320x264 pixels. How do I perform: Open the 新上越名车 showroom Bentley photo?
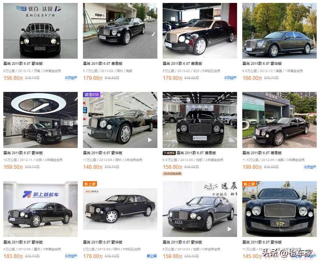[x=40, y=209]
